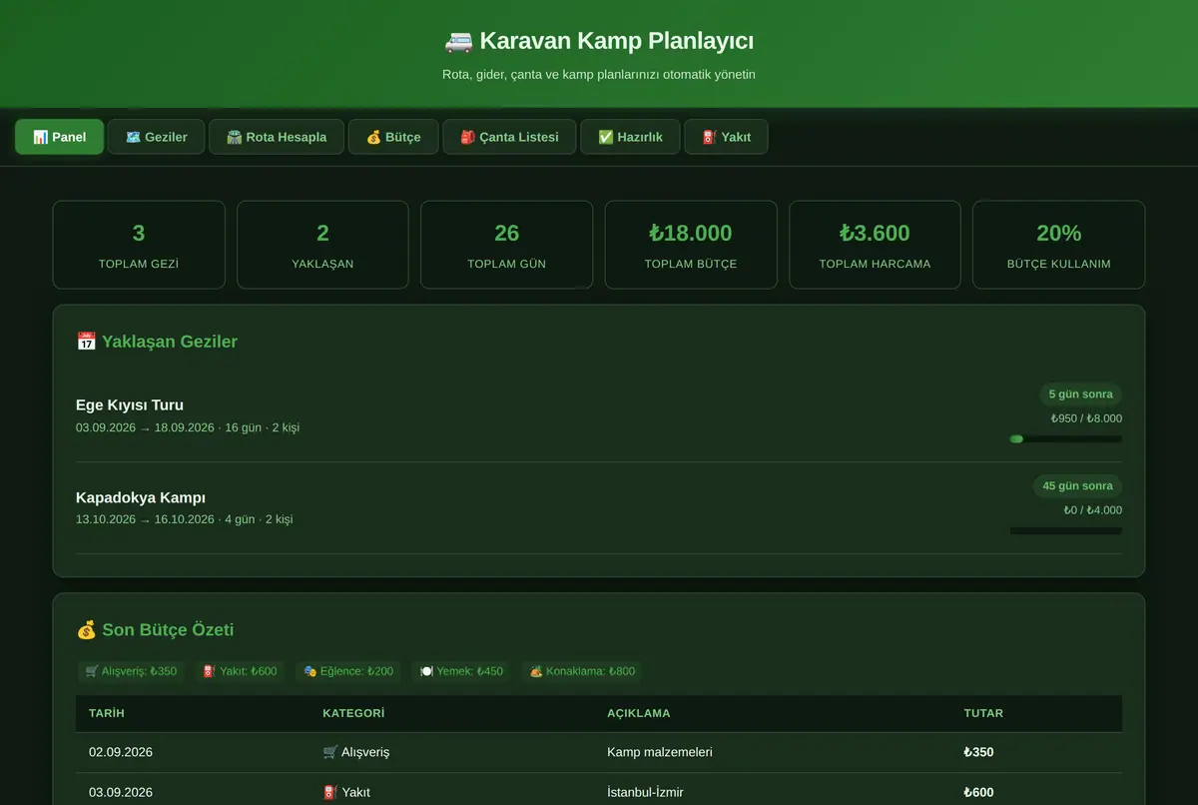Click the Kapadokya Kampı budget progress bar
Image resolution: width=1198 pixels, height=805 pixels.
click(1066, 531)
